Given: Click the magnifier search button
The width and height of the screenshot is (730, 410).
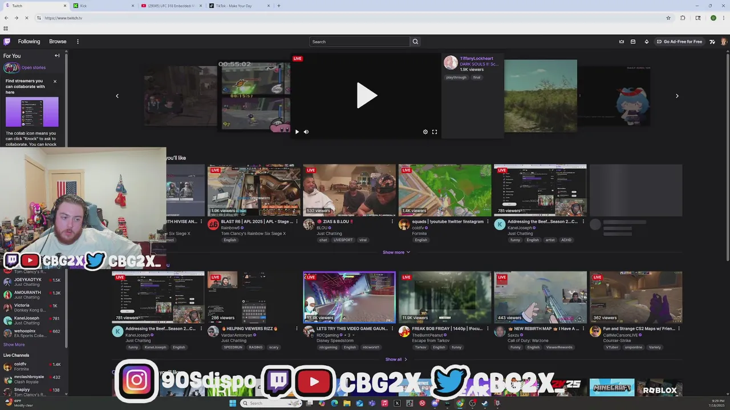Looking at the screenshot, I should click(x=415, y=42).
